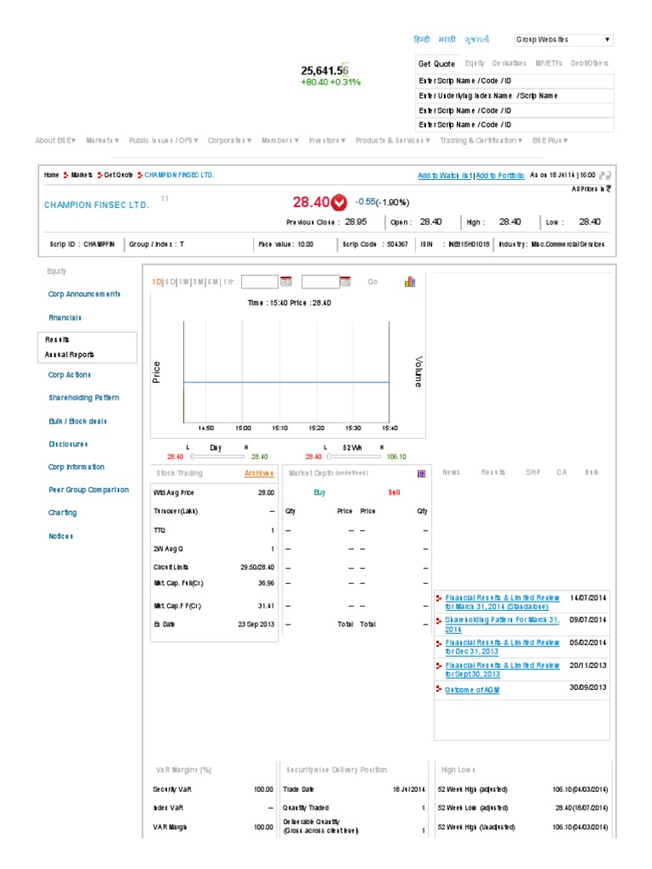Open calendar picker for second date field
The width and height of the screenshot is (652, 869).
(346, 281)
